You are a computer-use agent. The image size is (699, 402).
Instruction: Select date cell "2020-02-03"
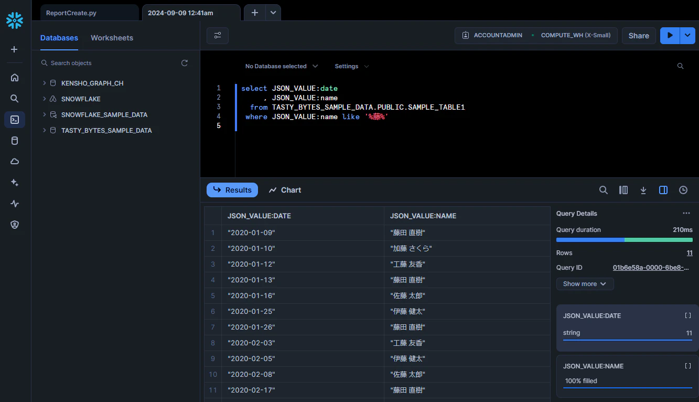click(303, 343)
